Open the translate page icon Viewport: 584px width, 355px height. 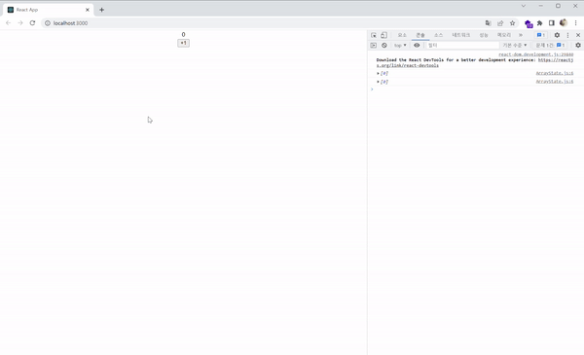tap(488, 23)
